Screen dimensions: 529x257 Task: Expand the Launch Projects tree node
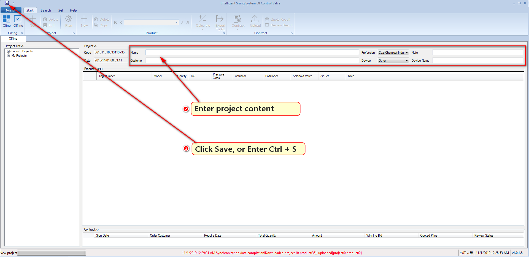(9, 52)
